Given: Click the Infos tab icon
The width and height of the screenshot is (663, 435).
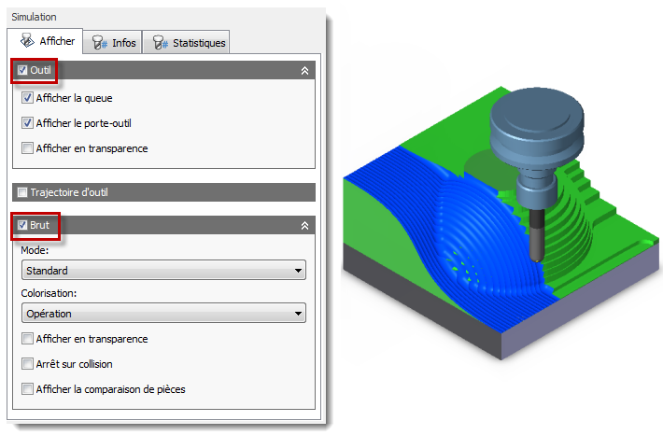Looking at the screenshot, I should coord(99,43).
